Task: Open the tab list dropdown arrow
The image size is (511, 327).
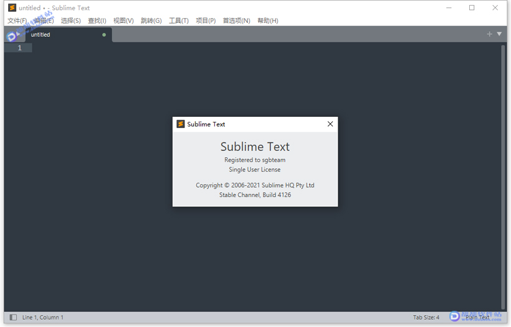Action: [x=499, y=34]
